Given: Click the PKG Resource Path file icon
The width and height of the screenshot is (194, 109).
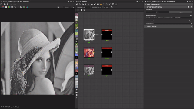Looking at the screenshot, I should click(x=191, y=15).
